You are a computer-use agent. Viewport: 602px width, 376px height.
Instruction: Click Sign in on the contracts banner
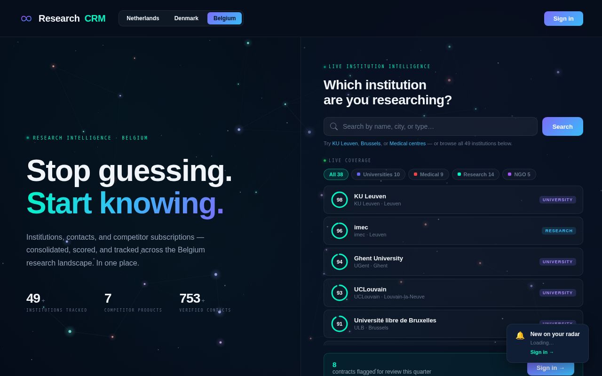pyautogui.click(x=551, y=368)
